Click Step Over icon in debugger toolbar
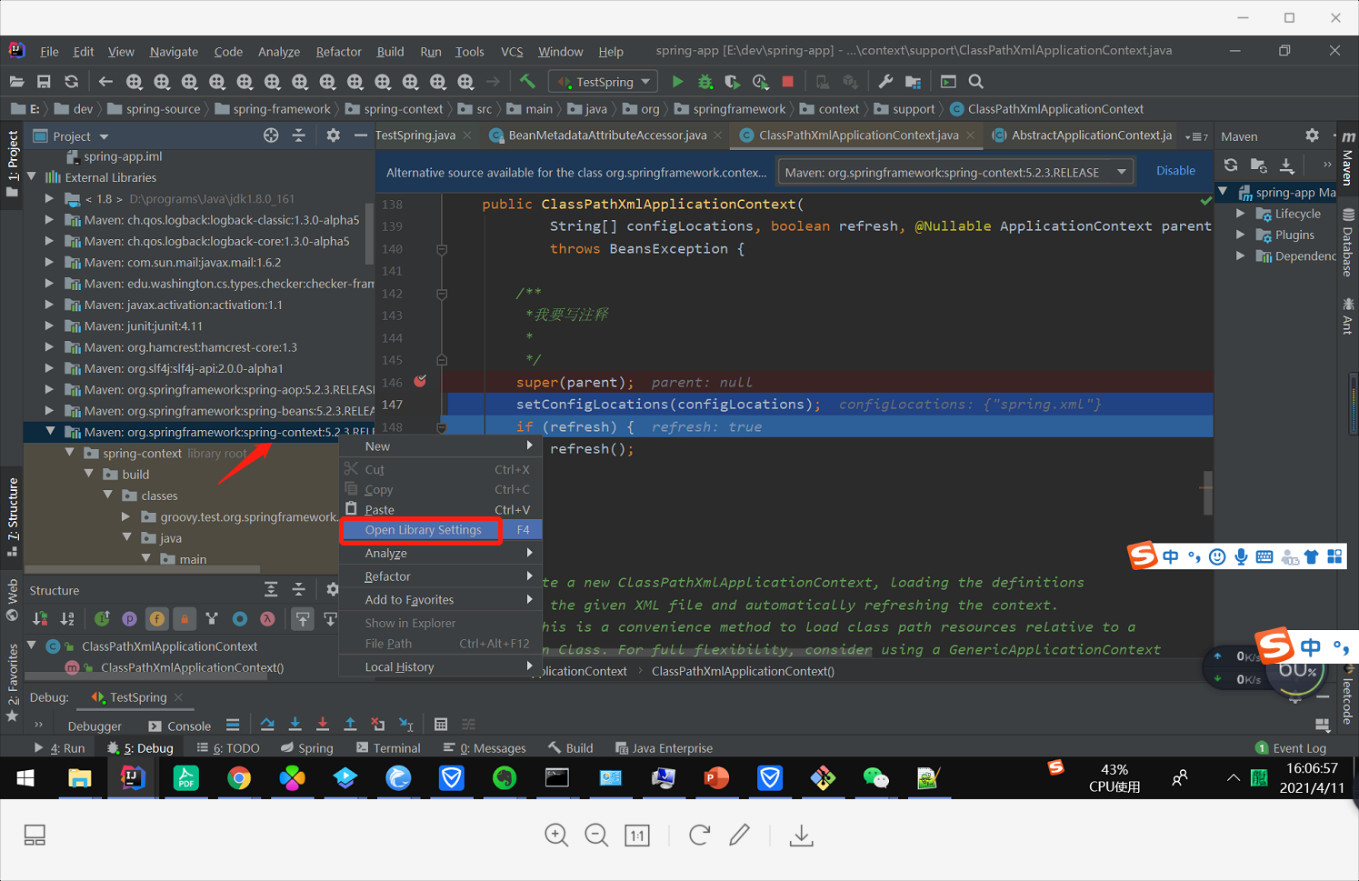 click(267, 725)
